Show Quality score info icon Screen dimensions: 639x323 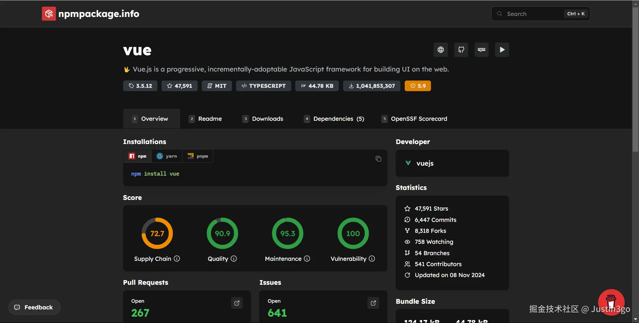(234, 258)
